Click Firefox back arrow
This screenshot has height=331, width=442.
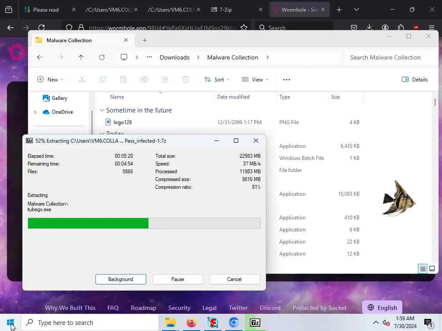[10, 28]
